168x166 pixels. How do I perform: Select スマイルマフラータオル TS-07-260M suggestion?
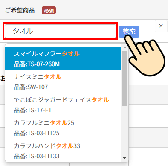pyautogui.click(x=63, y=58)
